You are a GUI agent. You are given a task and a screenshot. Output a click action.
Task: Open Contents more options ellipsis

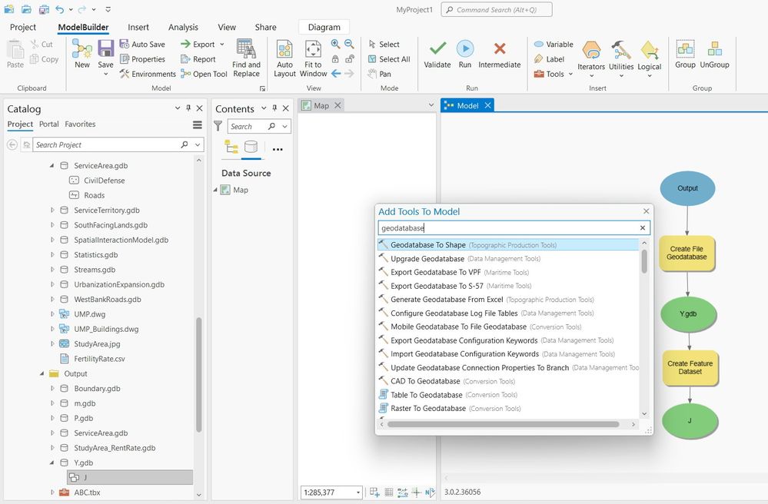click(x=278, y=149)
